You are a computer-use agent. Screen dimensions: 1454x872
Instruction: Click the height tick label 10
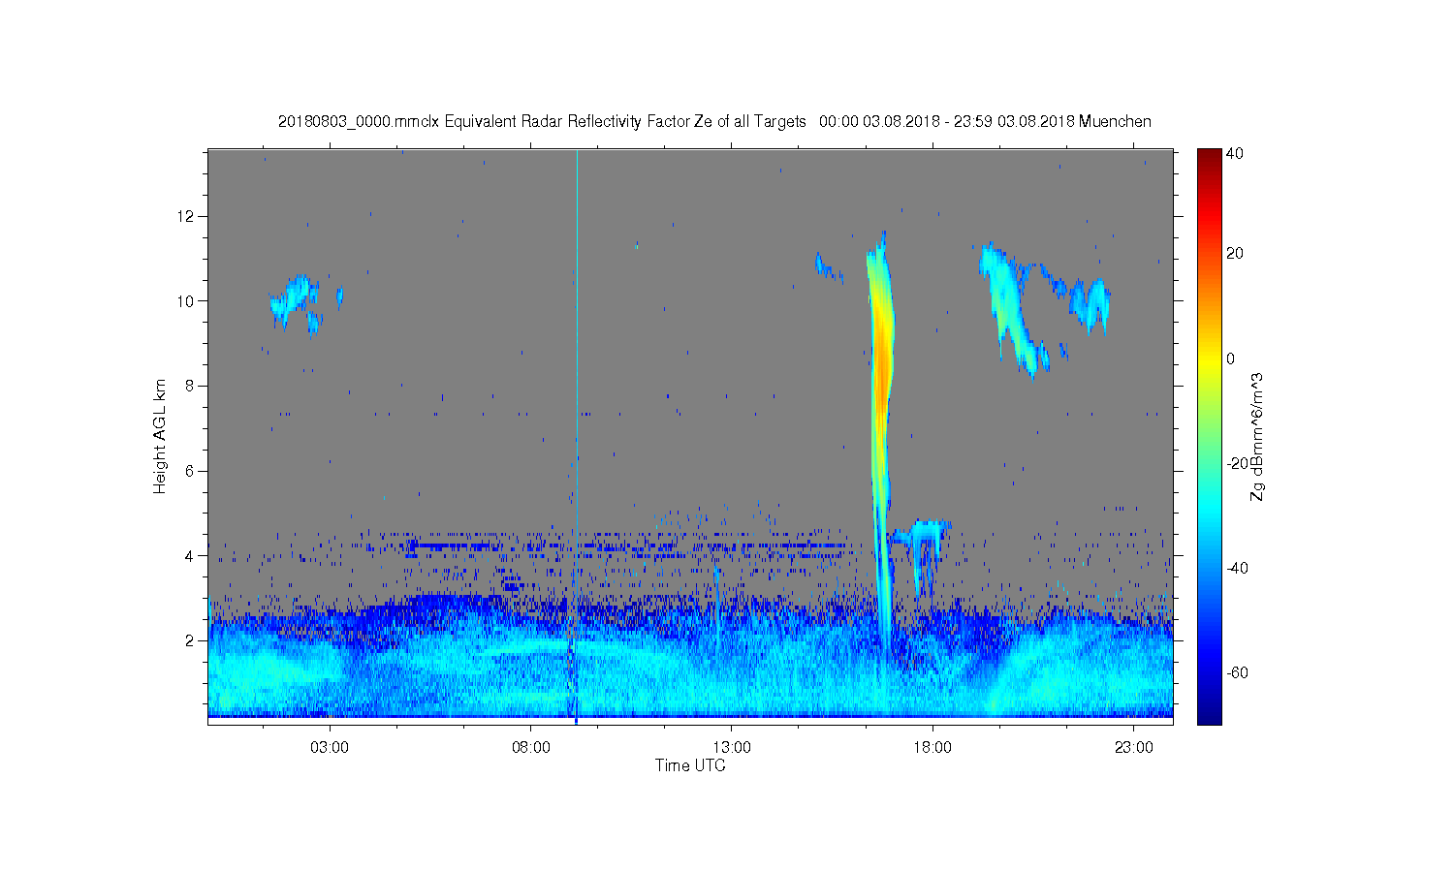point(187,300)
